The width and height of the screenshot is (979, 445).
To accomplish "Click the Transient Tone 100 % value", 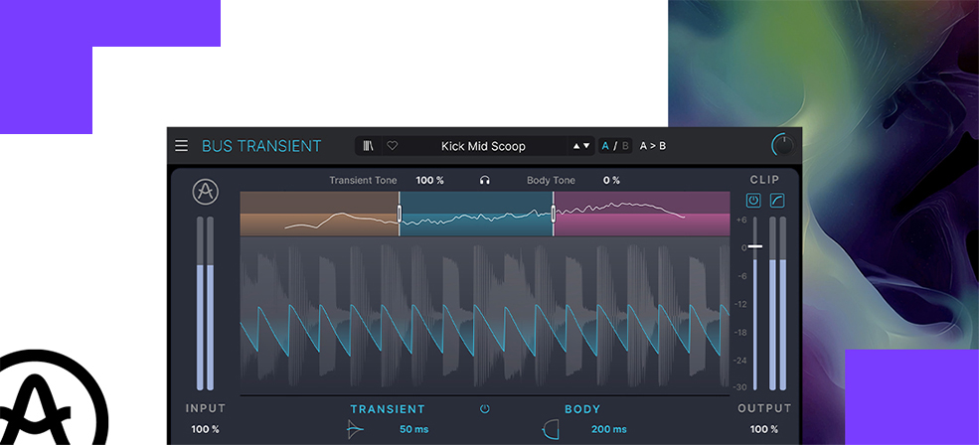I will [x=429, y=181].
